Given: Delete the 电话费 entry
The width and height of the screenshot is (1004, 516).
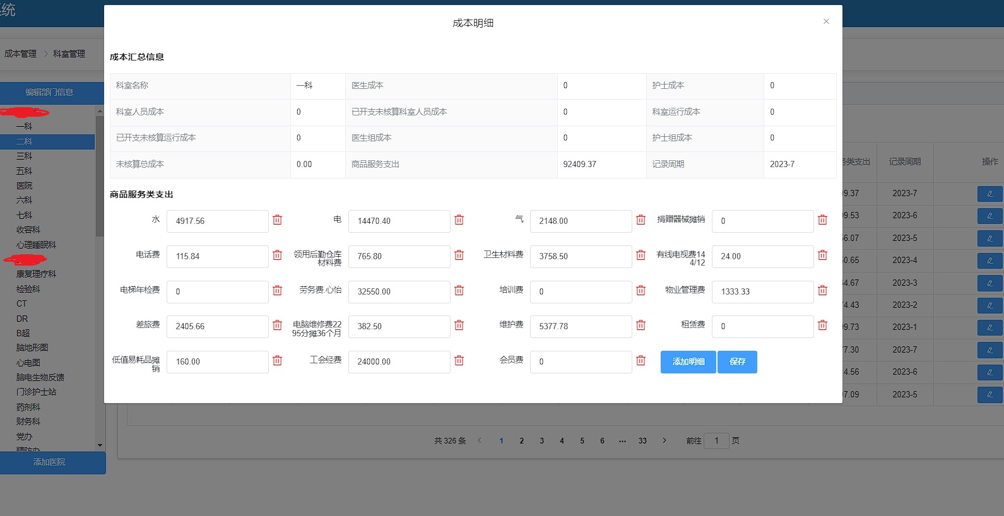Looking at the screenshot, I should coord(277,255).
